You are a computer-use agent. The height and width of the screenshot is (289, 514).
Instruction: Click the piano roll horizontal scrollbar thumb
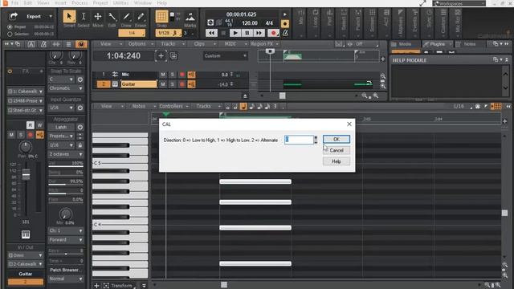coord(224,285)
